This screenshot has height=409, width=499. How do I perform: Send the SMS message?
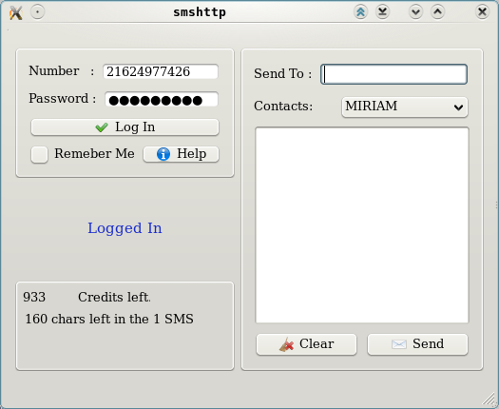point(417,344)
